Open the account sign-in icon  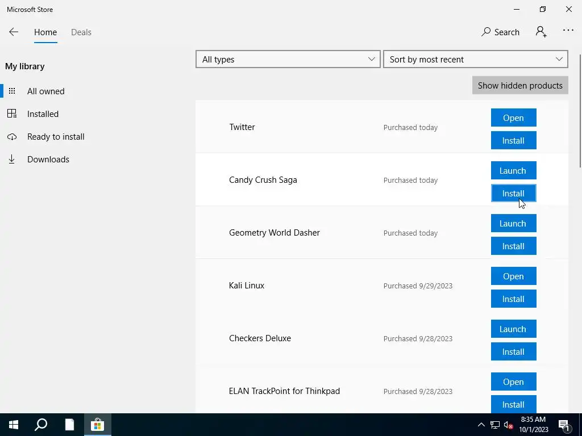(x=541, y=32)
